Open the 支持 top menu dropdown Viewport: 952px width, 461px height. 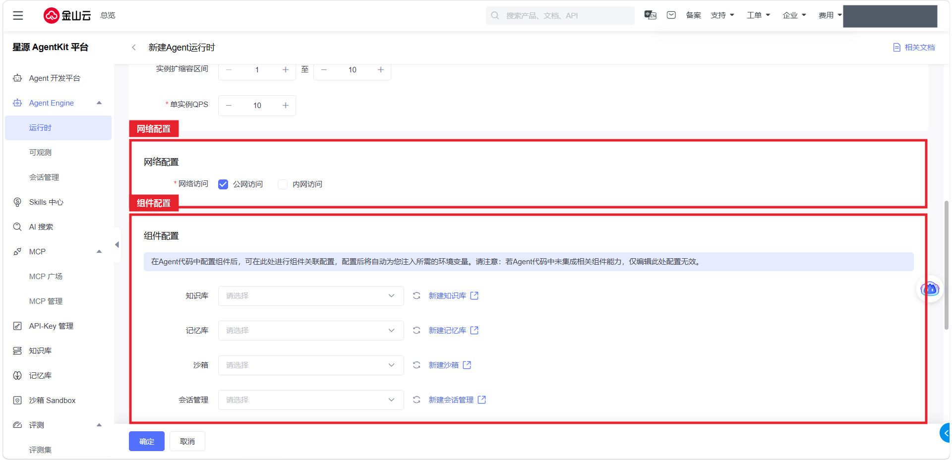click(722, 15)
